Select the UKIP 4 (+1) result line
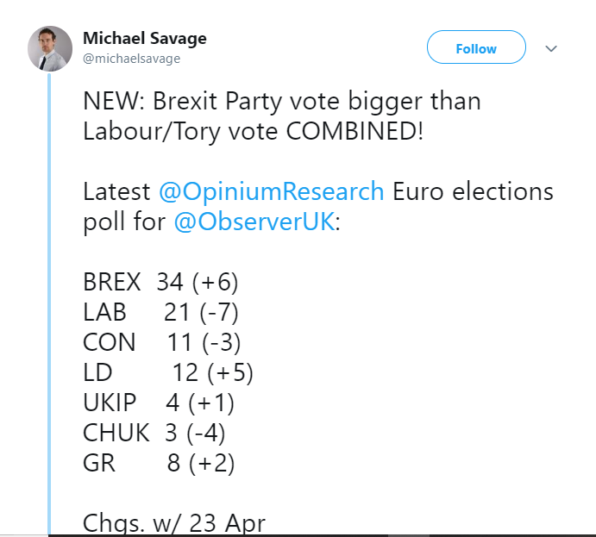The height and width of the screenshot is (537, 596). pos(159,403)
